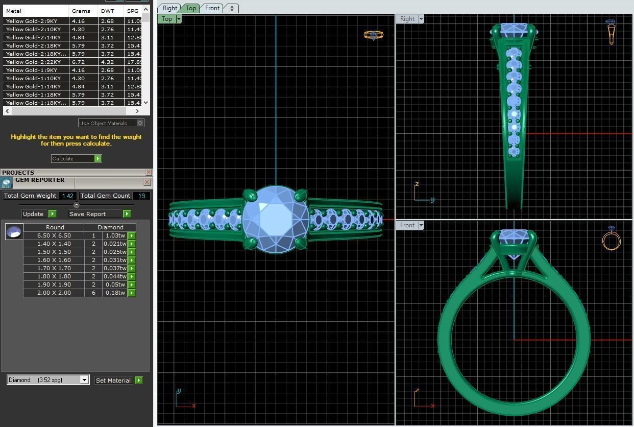Select the Yellow Gold-2:22KY row
This screenshot has width=634, height=427.
coord(72,62)
